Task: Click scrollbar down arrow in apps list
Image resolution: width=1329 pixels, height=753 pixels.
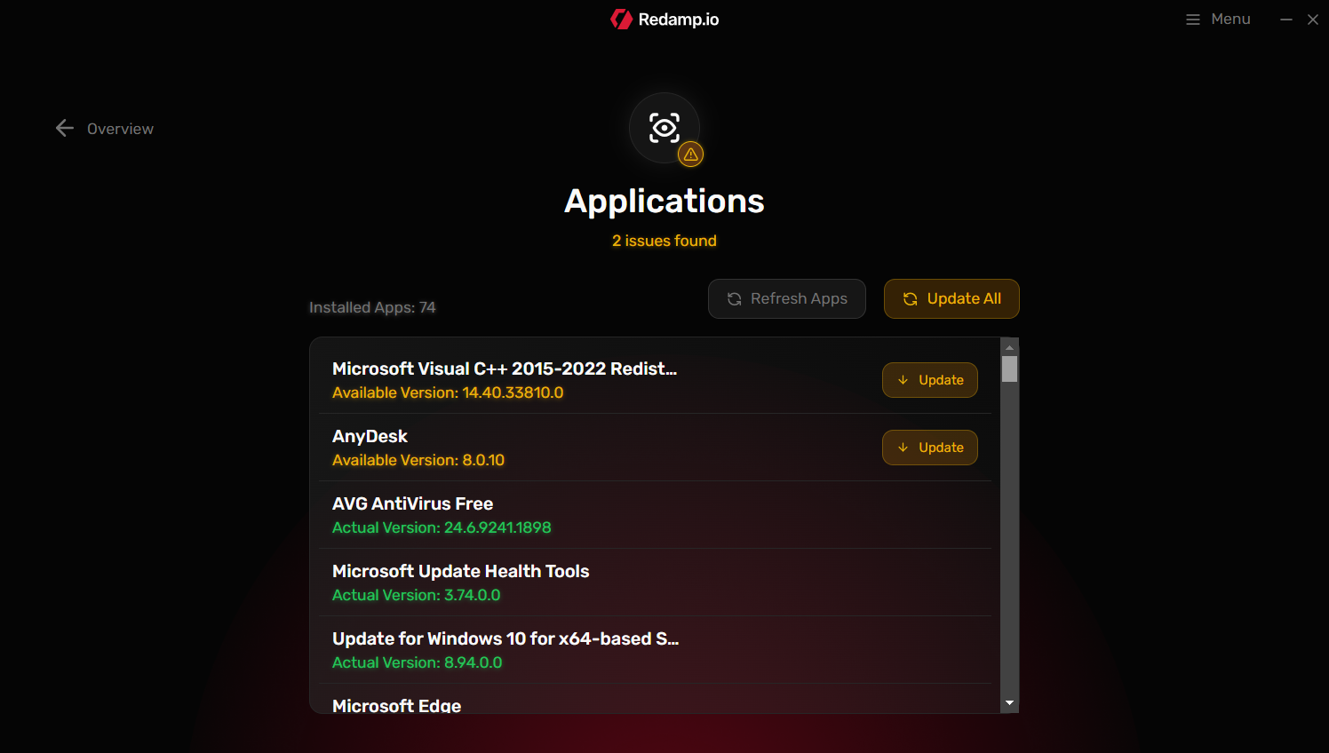Action: [x=1009, y=703]
